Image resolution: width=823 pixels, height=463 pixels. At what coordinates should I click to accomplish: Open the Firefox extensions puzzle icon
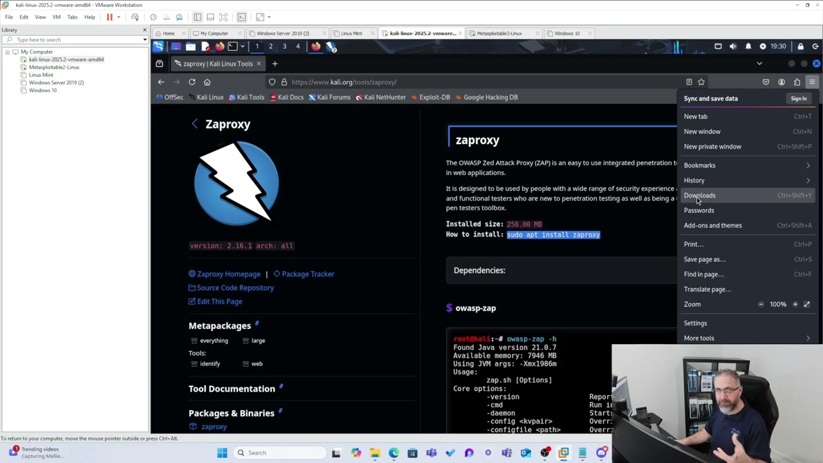point(797,82)
